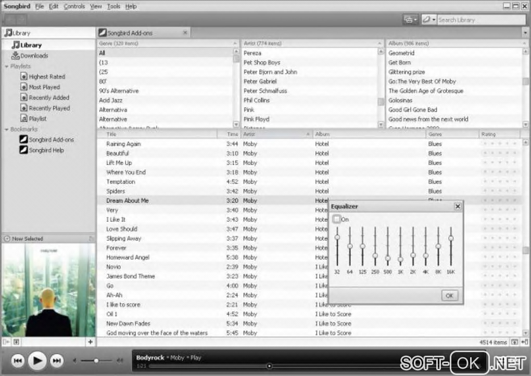Viewport: 531px width, 376px height.
Task: Open the Controls menu
Action: [x=74, y=6]
